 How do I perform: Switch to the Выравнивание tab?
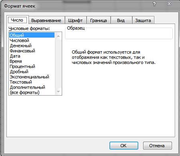tap(47, 20)
